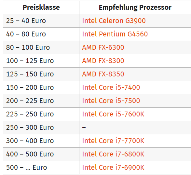
Task: Click the Empfehlung Prozessor column header
Action: click(x=135, y=7)
